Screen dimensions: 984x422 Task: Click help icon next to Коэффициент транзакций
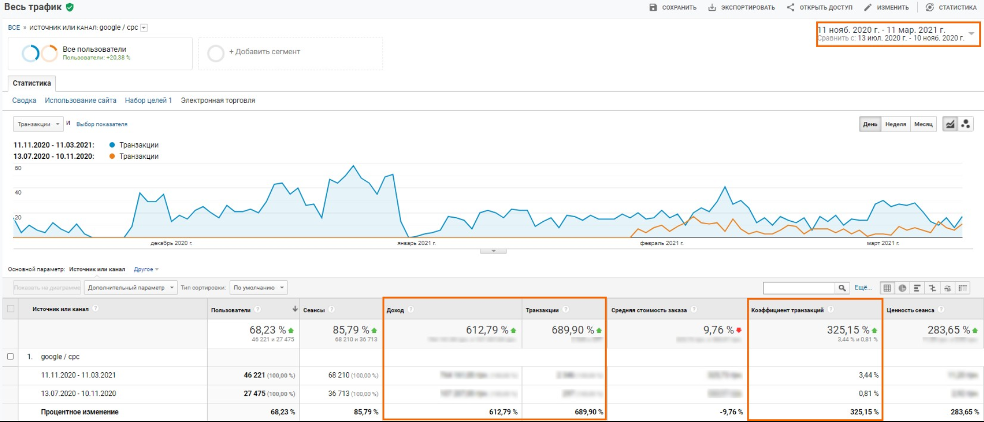[831, 309]
